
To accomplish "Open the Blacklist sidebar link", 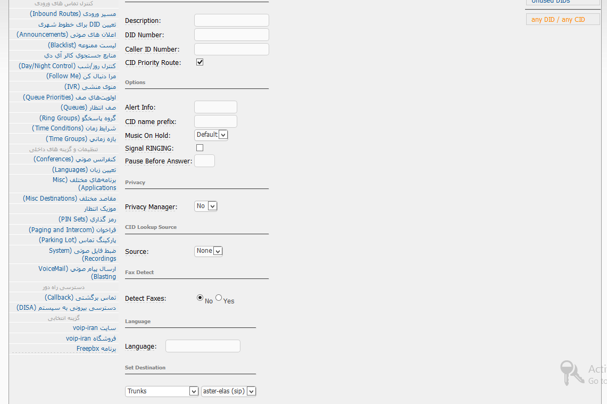I will [82, 45].
